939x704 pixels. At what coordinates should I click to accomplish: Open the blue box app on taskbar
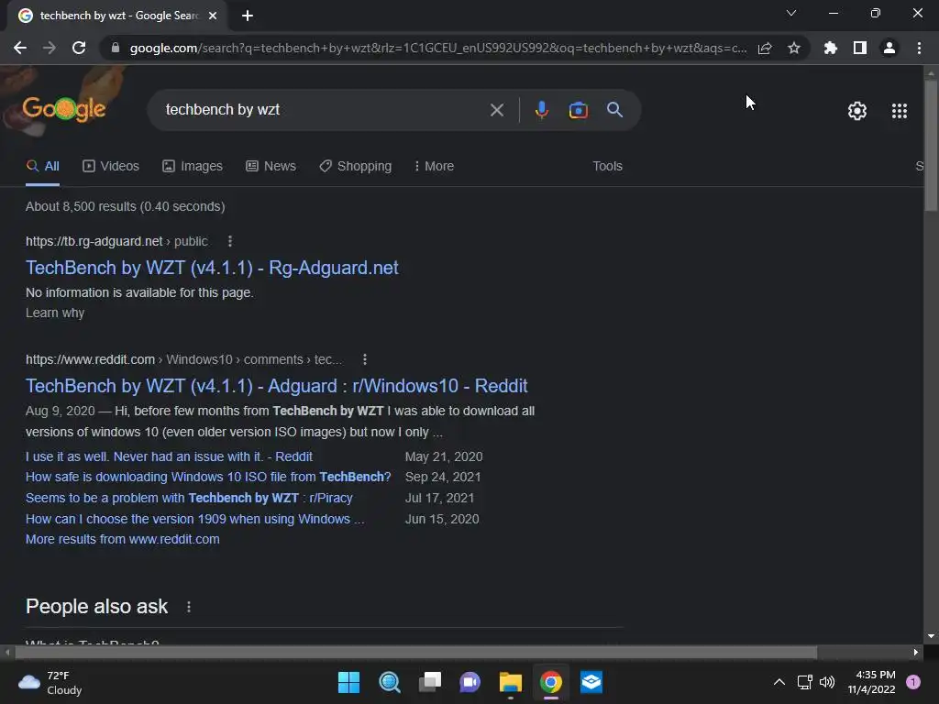pyautogui.click(x=591, y=682)
